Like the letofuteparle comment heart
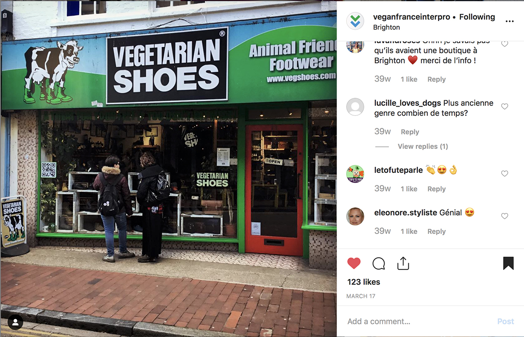This screenshot has height=337, width=524. tap(505, 173)
